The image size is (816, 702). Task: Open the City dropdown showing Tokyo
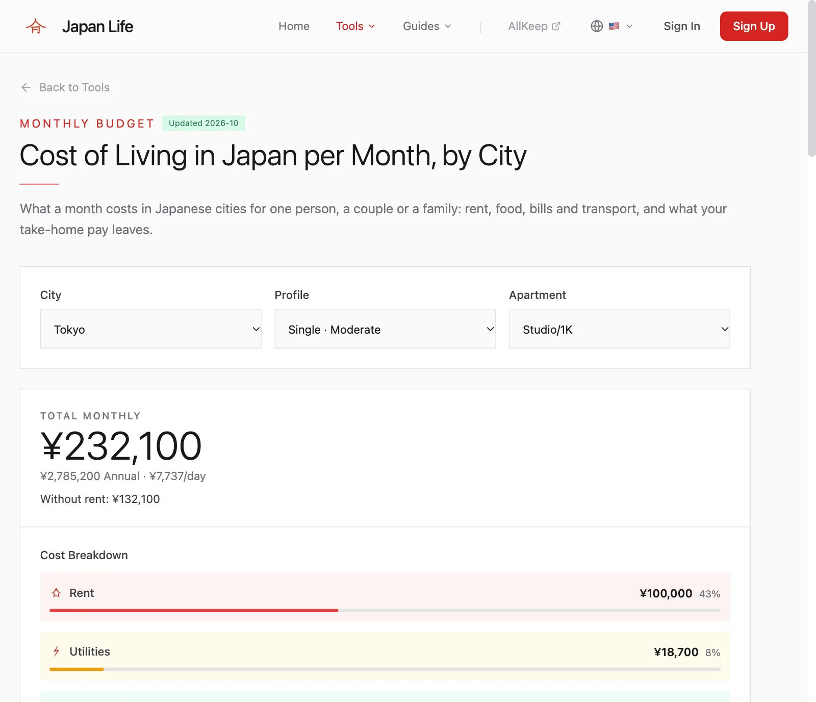[150, 329]
